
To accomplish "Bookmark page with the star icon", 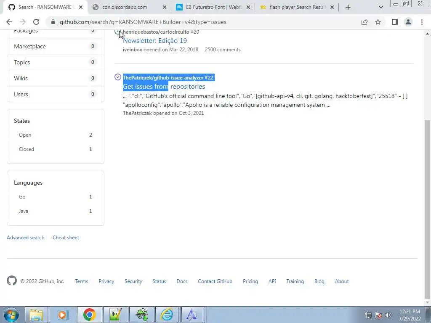I will pyautogui.click(x=378, y=22).
